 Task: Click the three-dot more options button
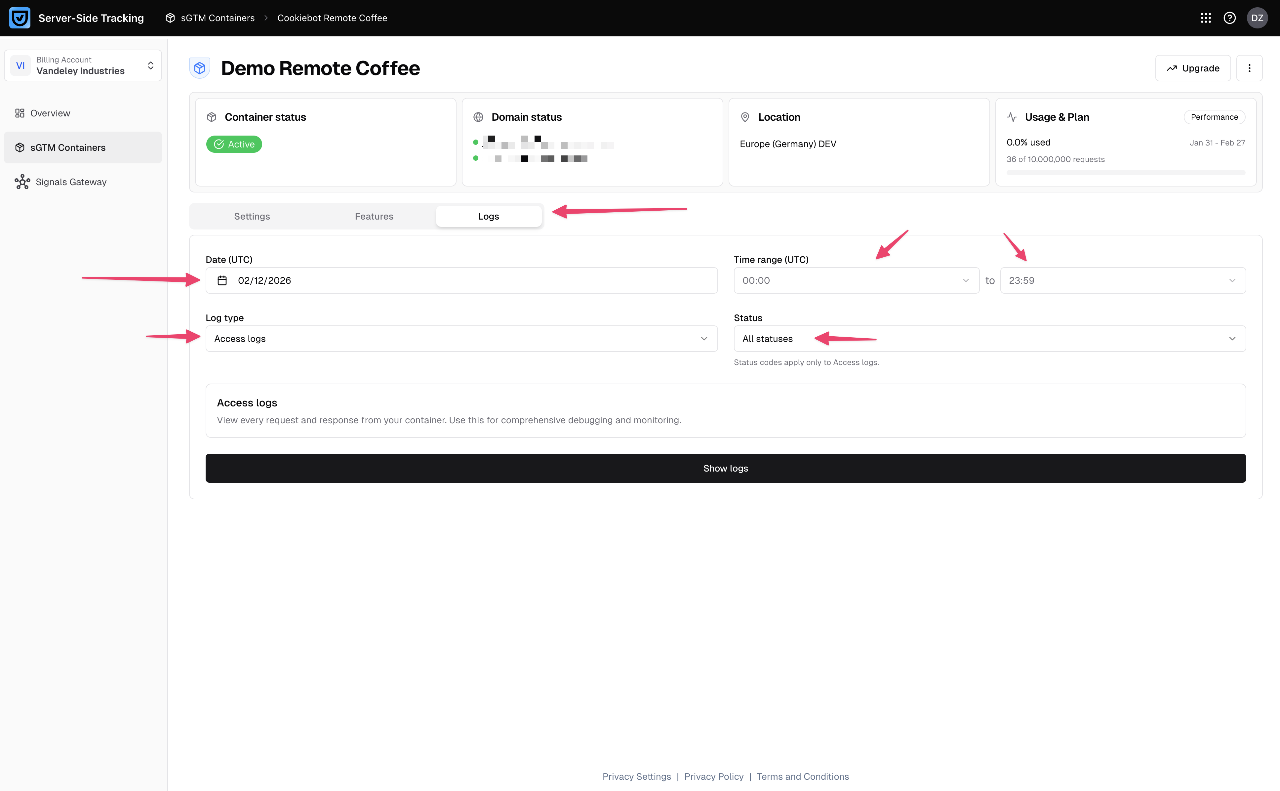[1249, 68]
